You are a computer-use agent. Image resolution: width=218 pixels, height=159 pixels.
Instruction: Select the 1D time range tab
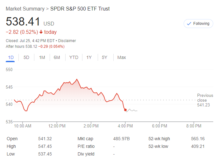coord(11,57)
